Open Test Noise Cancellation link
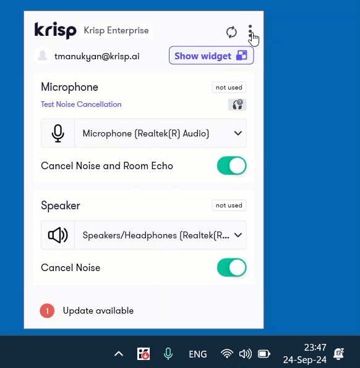Image resolution: width=360 pixels, height=368 pixels. coord(81,104)
